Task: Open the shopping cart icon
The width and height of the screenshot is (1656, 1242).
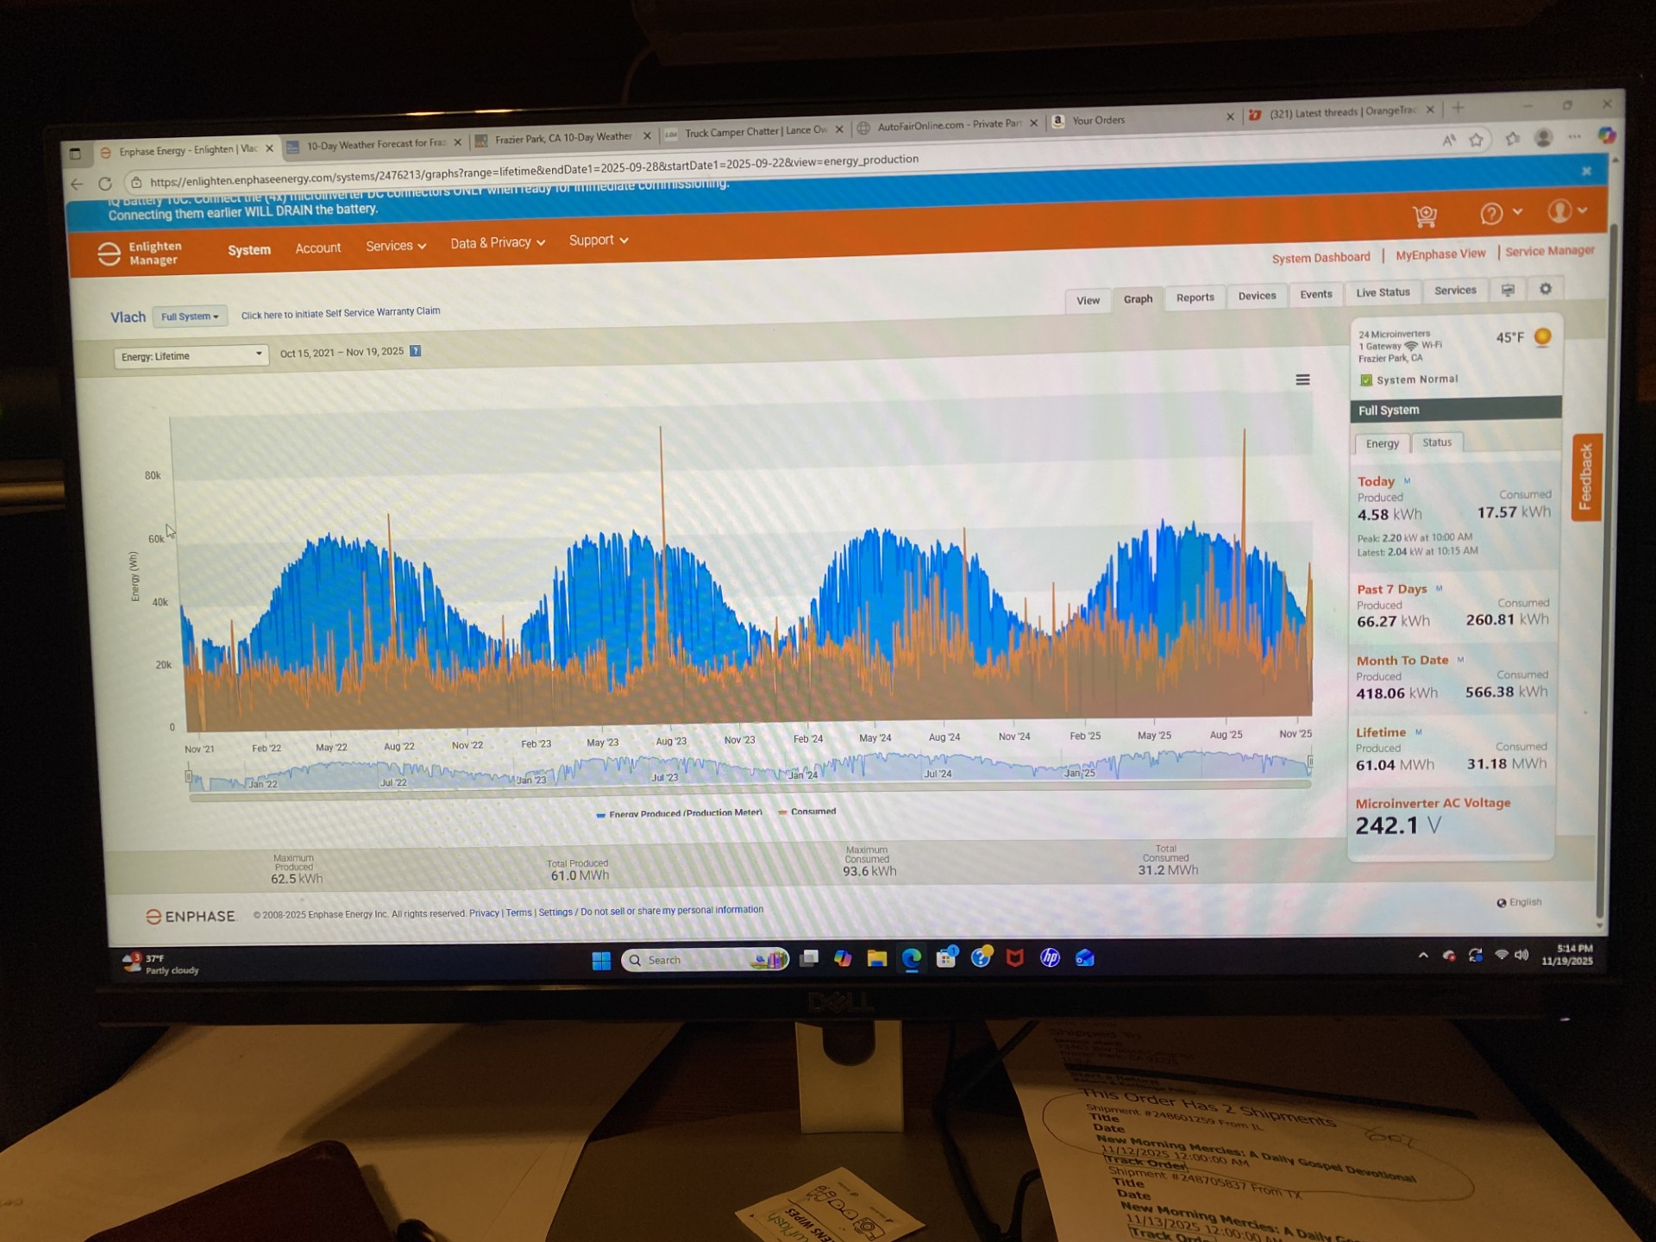Action: pos(1425,216)
